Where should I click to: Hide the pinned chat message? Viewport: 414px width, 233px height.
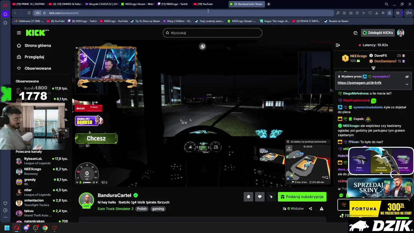[x=407, y=77]
